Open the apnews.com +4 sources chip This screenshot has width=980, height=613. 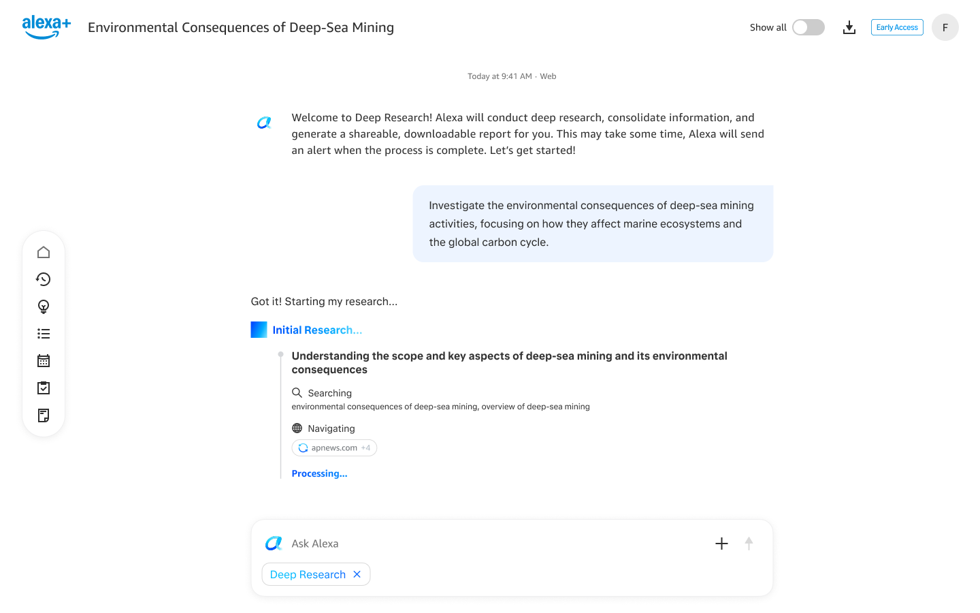pyautogui.click(x=334, y=448)
